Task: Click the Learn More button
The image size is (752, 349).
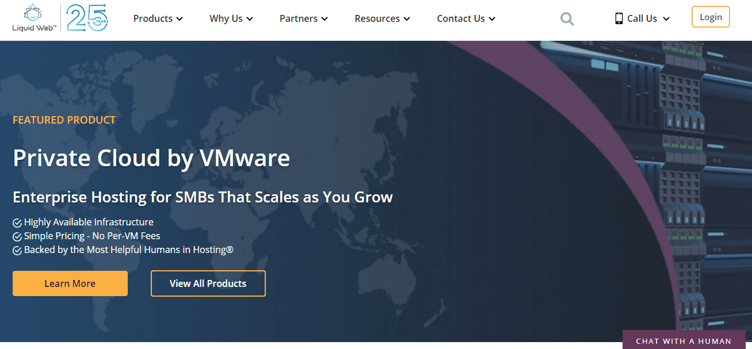Action: [70, 283]
